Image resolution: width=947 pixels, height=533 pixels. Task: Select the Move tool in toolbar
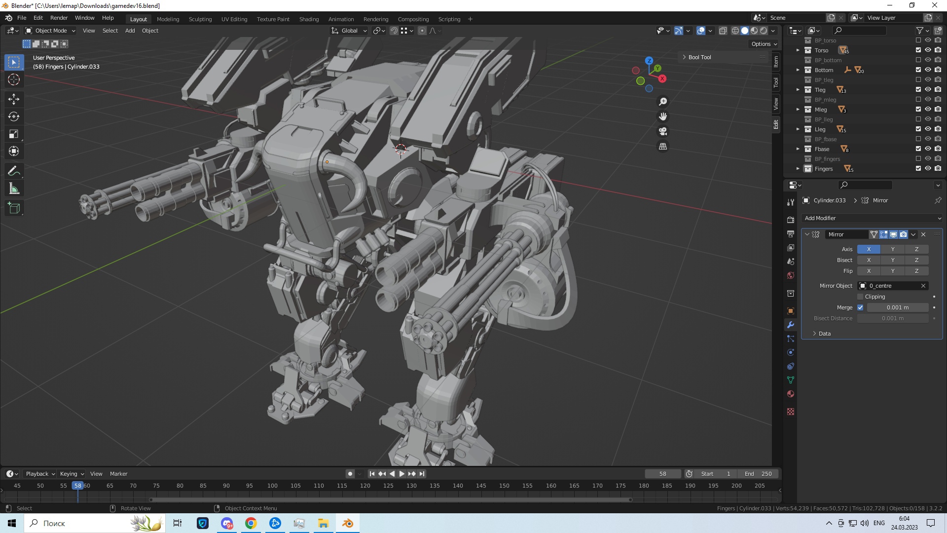pos(14,99)
